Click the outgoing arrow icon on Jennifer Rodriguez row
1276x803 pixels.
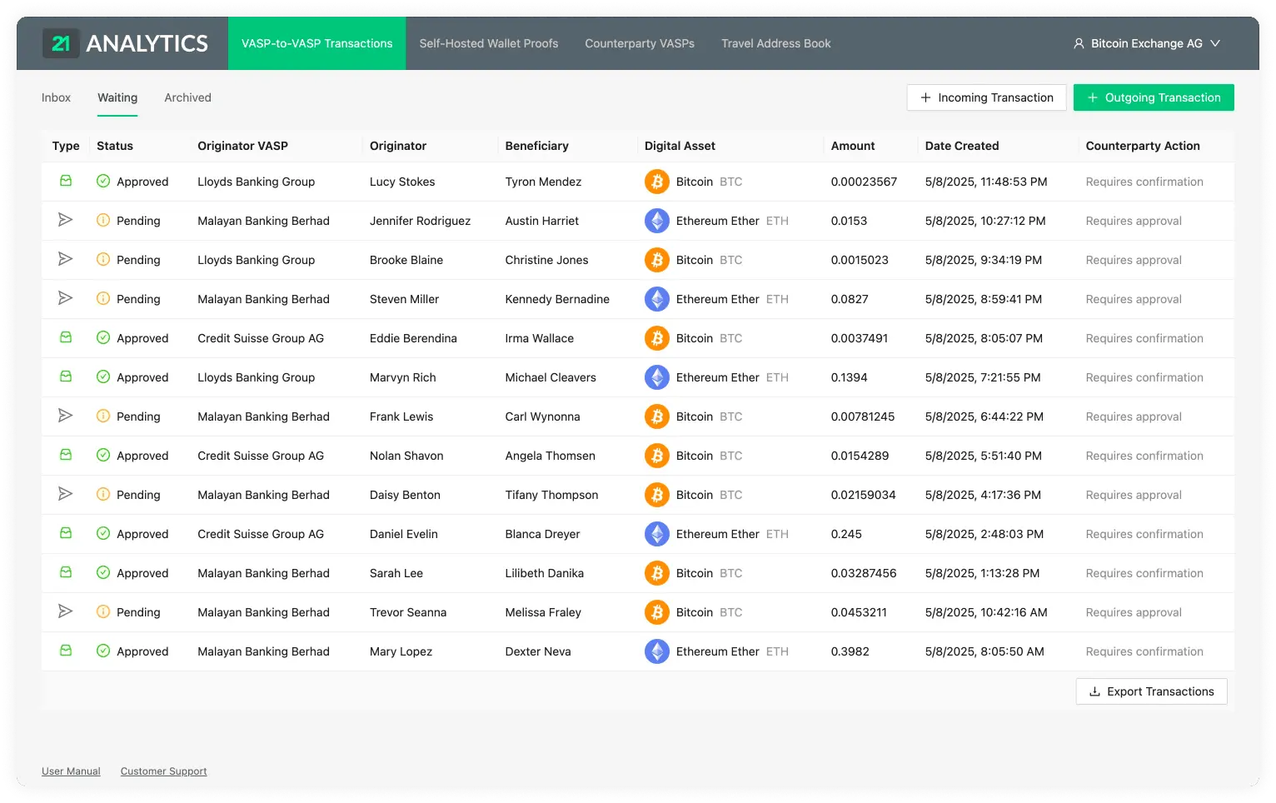(x=66, y=220)
